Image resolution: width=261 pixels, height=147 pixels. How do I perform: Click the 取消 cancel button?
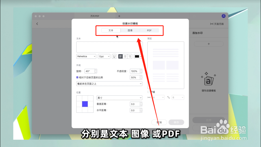click(x=159, y=122)
